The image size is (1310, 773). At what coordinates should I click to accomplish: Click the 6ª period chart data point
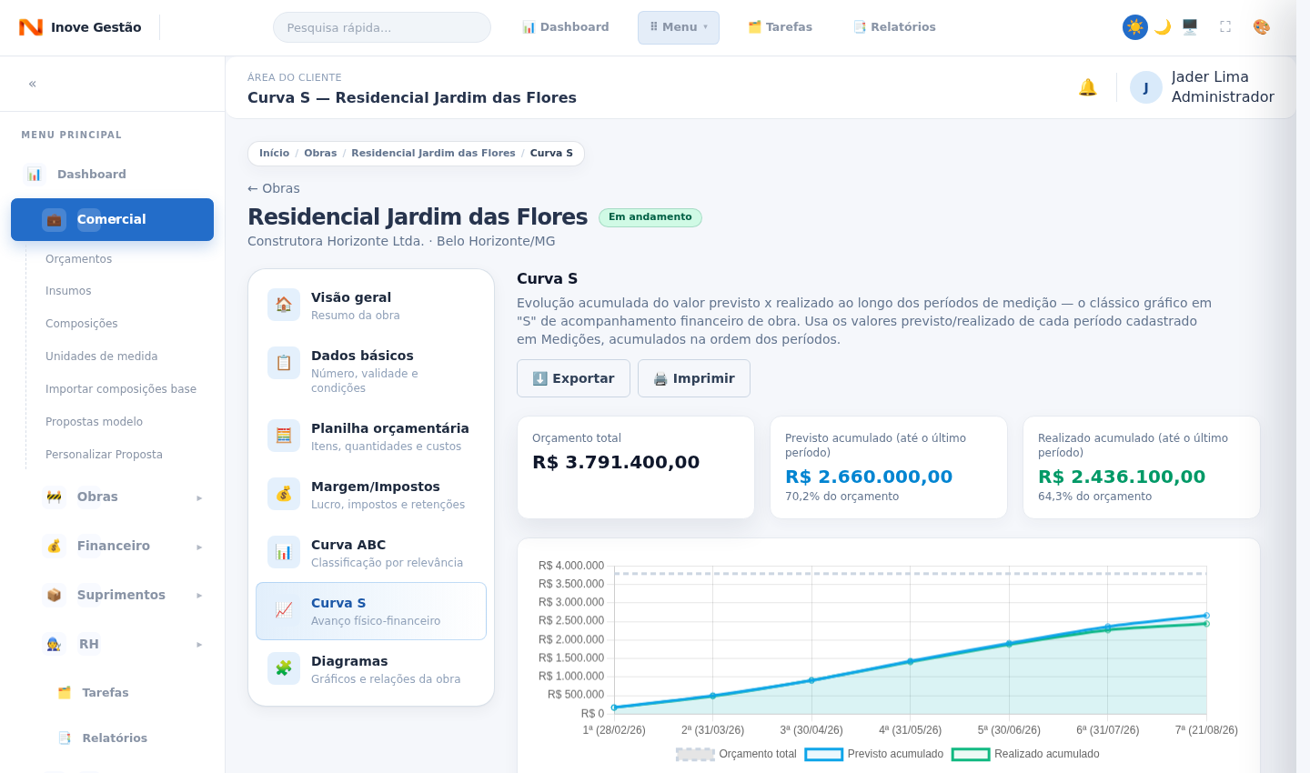click(x=1107, y=627)
